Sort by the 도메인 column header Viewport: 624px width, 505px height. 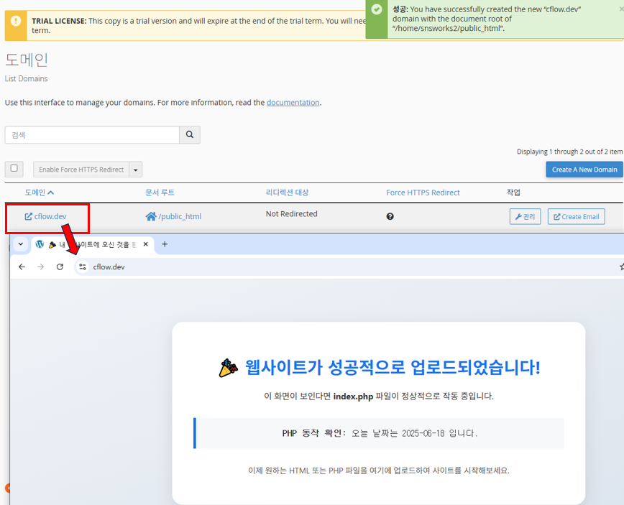[x=40, y=193]
